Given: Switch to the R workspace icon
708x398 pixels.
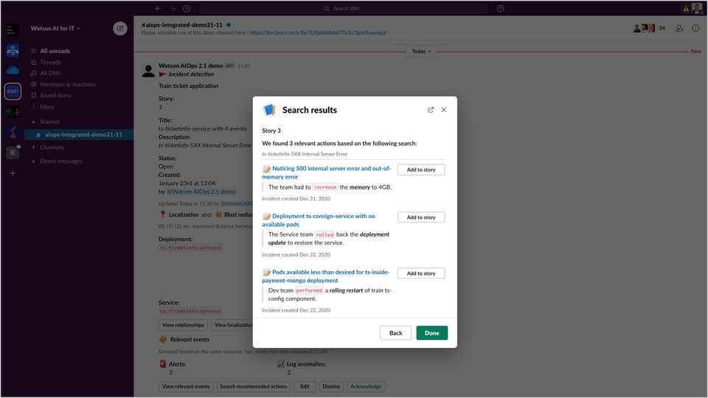Looking at the screenshot, I should click(x=13, y=153).
